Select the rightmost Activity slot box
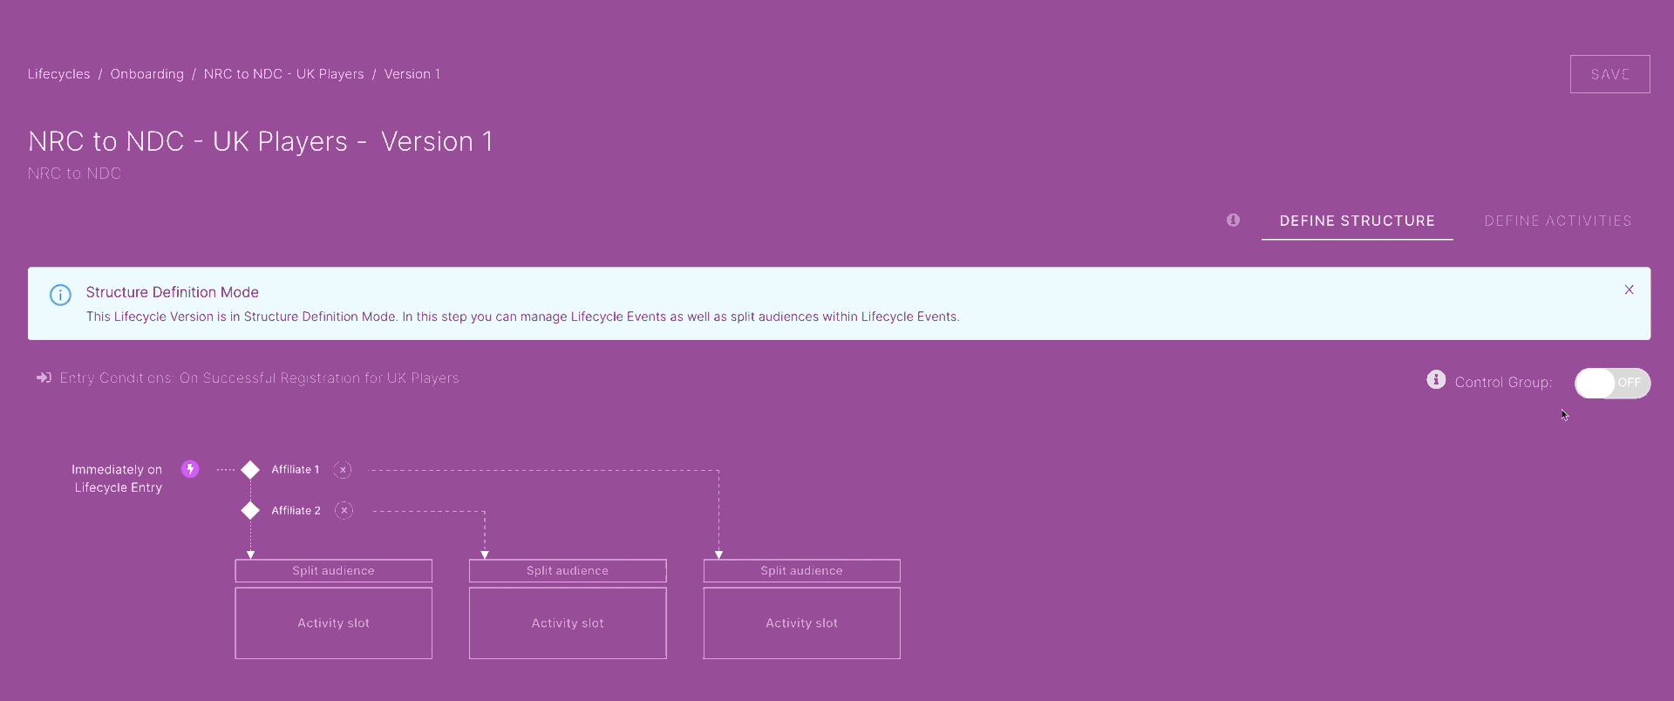 tap(801, 623)
